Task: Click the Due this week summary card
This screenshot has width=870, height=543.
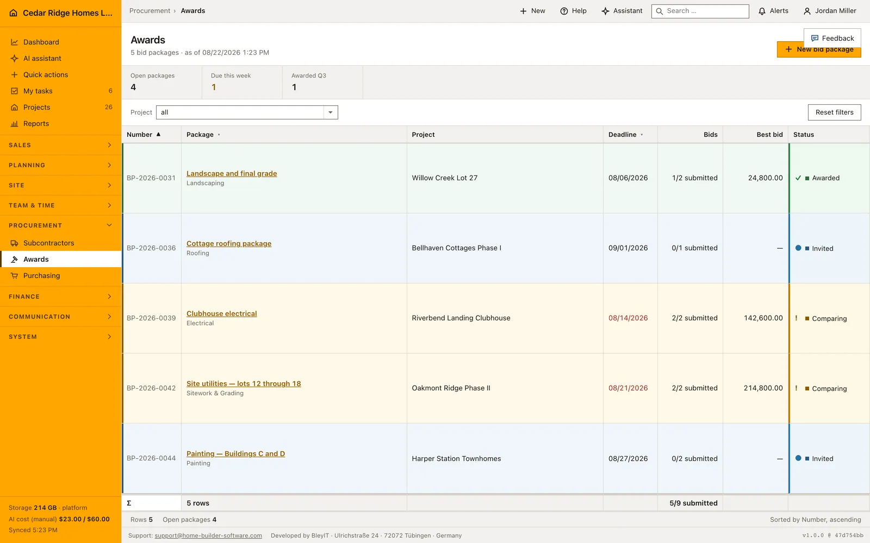Action: 243,83
